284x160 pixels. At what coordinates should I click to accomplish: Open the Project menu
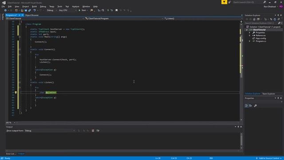coord(26,7)
